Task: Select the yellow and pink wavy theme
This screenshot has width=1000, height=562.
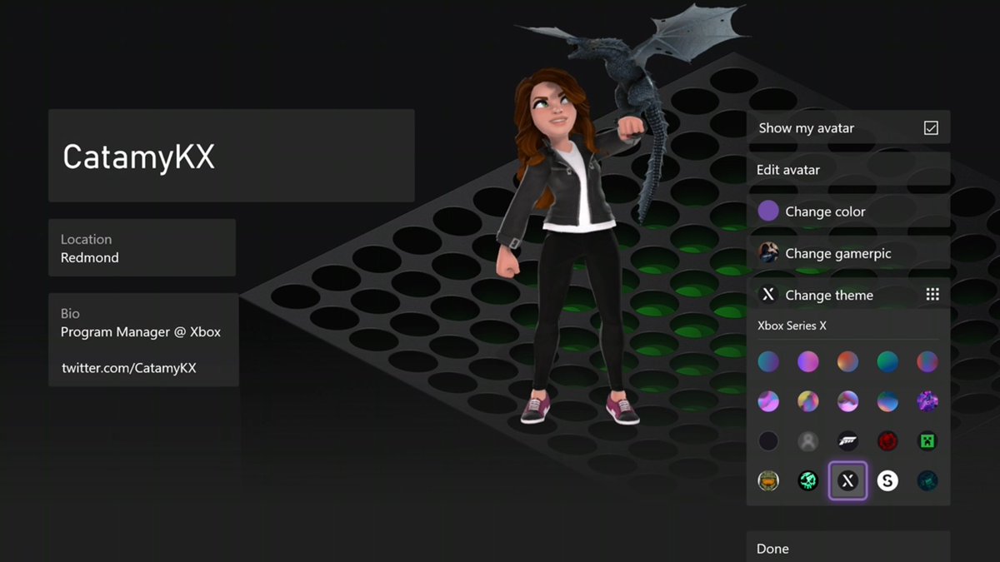Action: 808,401
